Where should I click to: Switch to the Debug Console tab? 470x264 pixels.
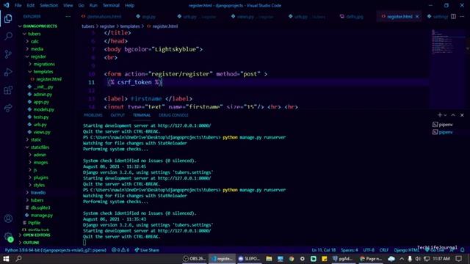173,115
